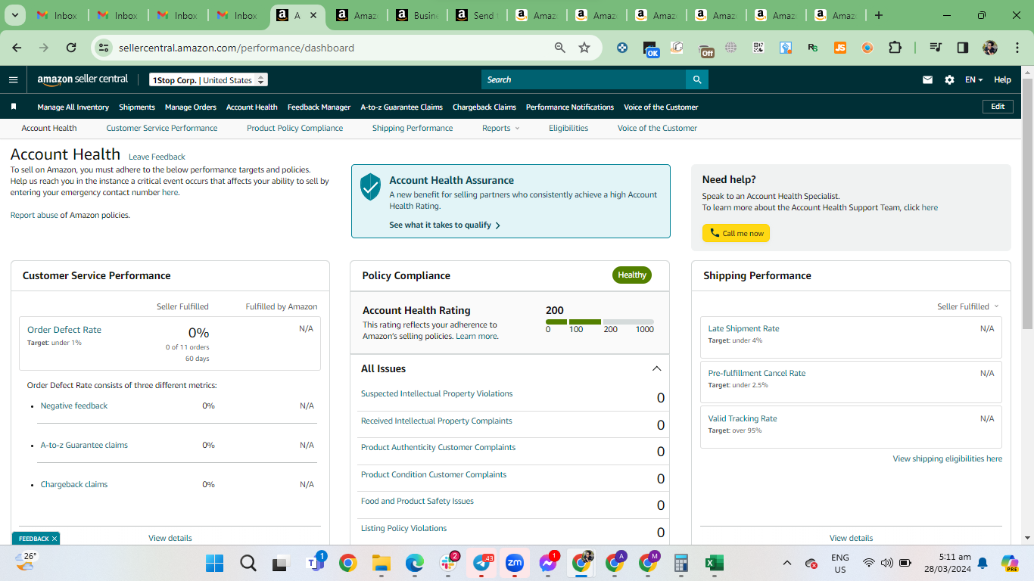Click the Edit button in the navigation bar
Screen dimensions: 1034x581
coord(998,107)
